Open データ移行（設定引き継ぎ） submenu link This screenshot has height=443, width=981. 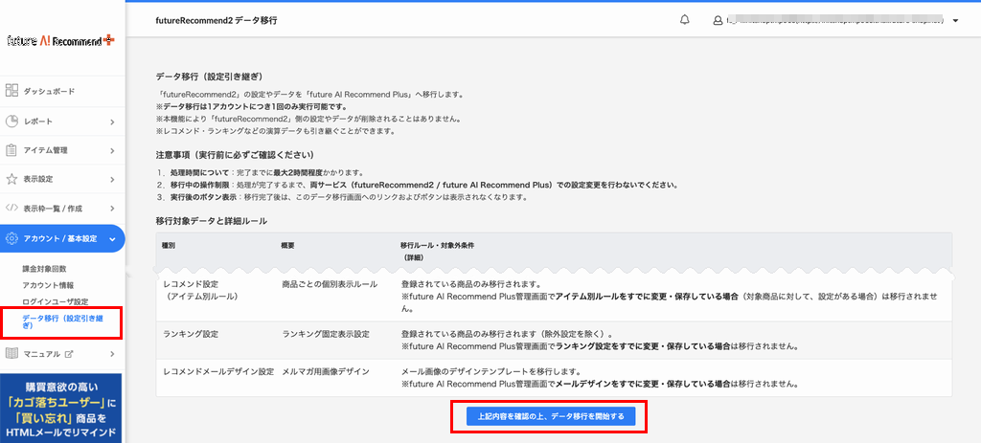(x=62, y=321)
